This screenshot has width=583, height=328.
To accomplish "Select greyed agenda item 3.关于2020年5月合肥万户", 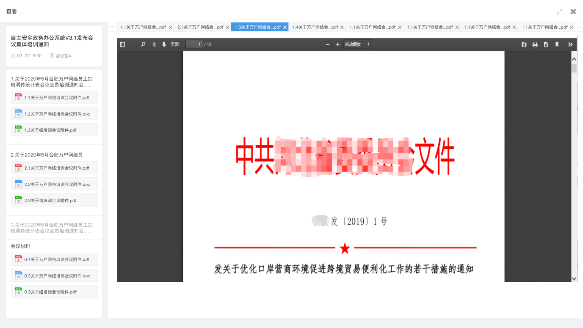I will click(x=52, y=228).
